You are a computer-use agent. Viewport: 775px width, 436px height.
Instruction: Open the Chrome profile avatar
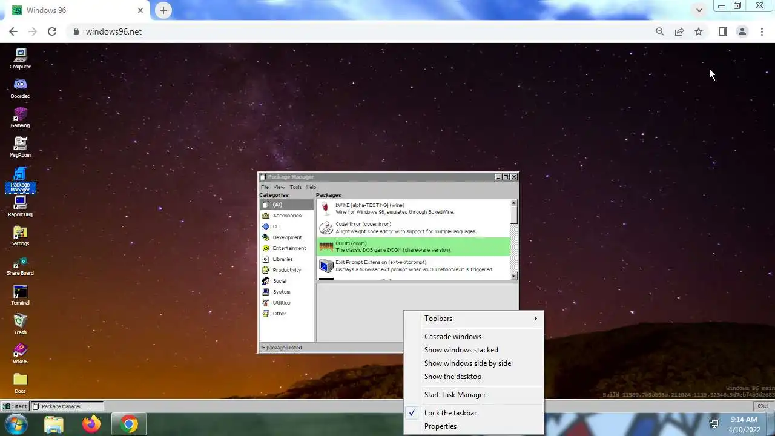point(742,31)
